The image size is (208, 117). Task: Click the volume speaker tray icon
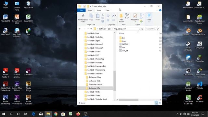pyautogui.click(x=181, y=114)
